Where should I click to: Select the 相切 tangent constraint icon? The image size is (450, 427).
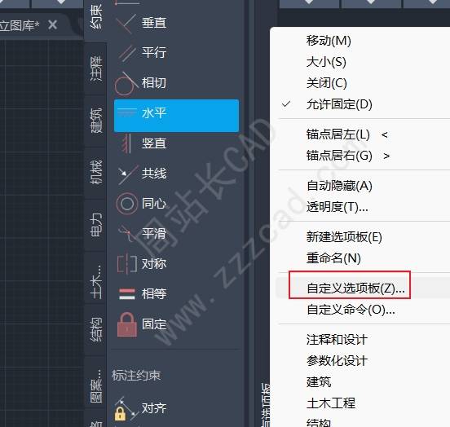tap(126, 83)
